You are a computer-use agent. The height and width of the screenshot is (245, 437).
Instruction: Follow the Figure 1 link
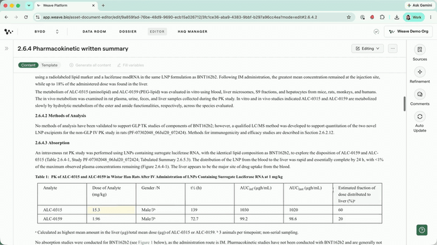tap(145, 242)
